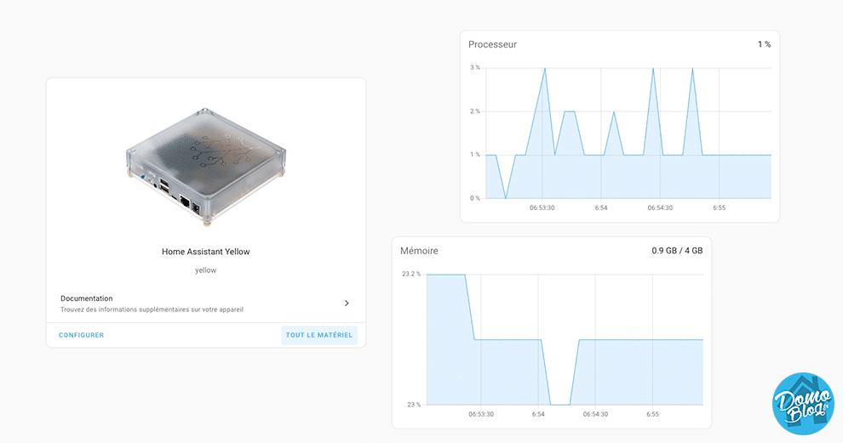This screenshot has height=443, width=843.
Task: Click the CONFIGURER button
Action: (x=81, y=335)
